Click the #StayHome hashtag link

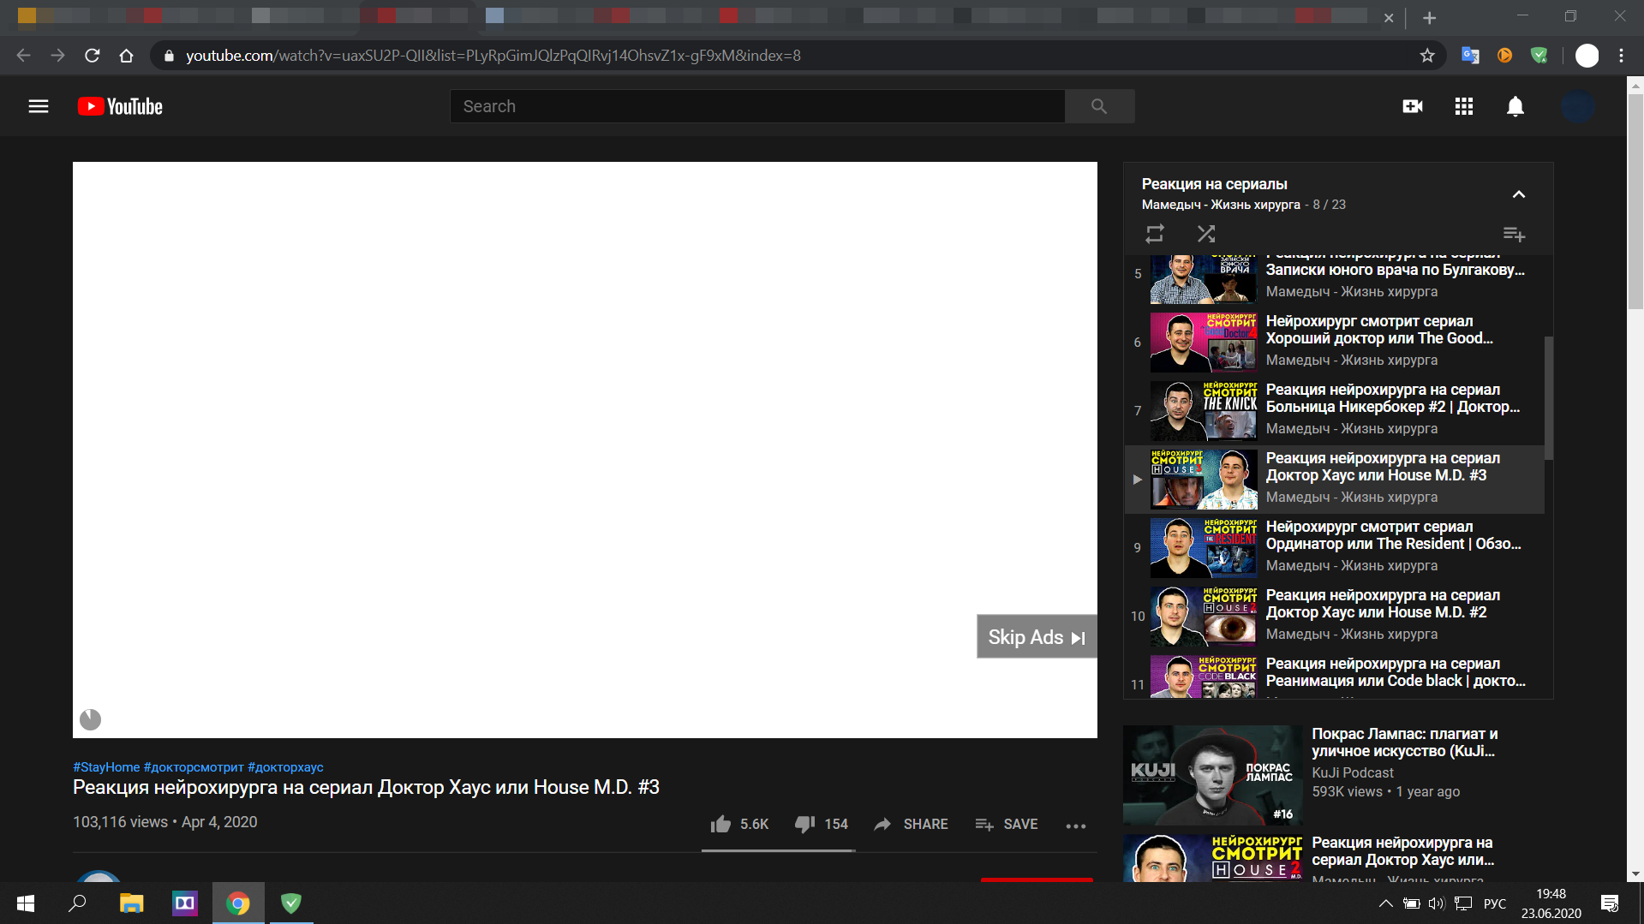coord(106,767)
